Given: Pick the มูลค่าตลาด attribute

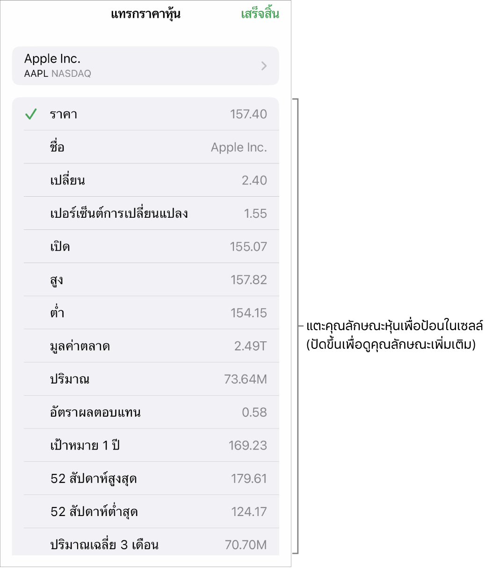Looking at the screenshot, I should 145,347.
